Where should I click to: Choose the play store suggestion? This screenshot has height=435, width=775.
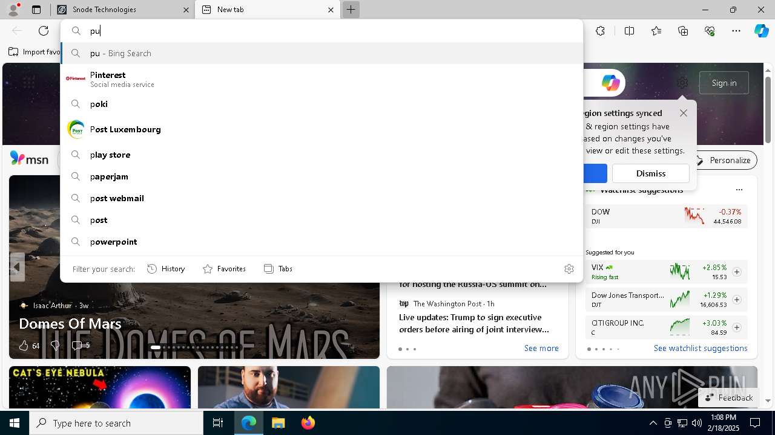[322, 155]
